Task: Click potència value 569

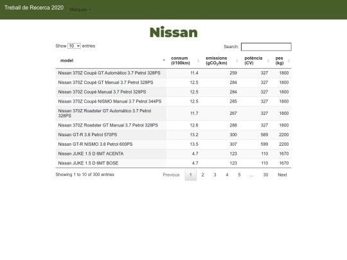Action: point(264,135)
